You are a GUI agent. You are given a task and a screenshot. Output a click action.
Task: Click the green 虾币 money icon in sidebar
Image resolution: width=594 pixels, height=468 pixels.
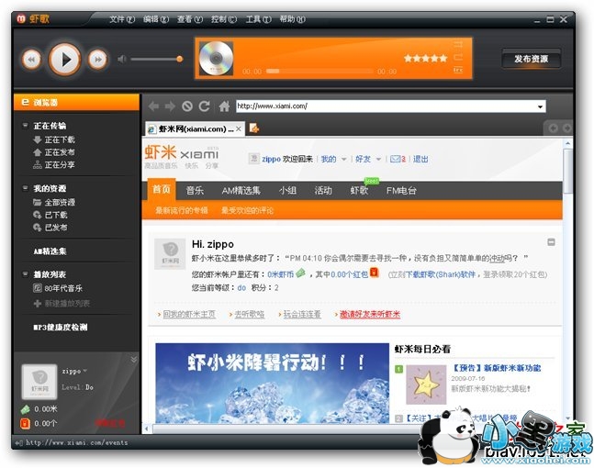pos(25,409)
